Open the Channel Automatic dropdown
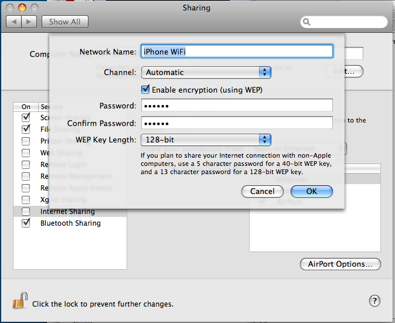Image resolution: width=395 pixels, height=323 pixels. point(206,72)
